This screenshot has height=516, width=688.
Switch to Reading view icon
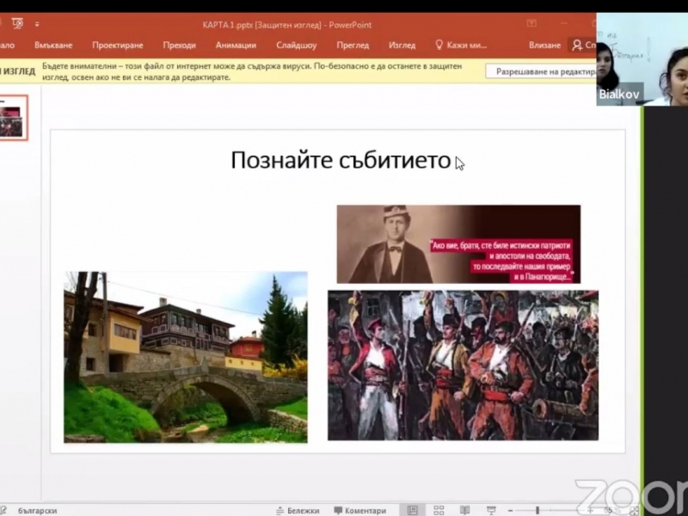[464, 510]
